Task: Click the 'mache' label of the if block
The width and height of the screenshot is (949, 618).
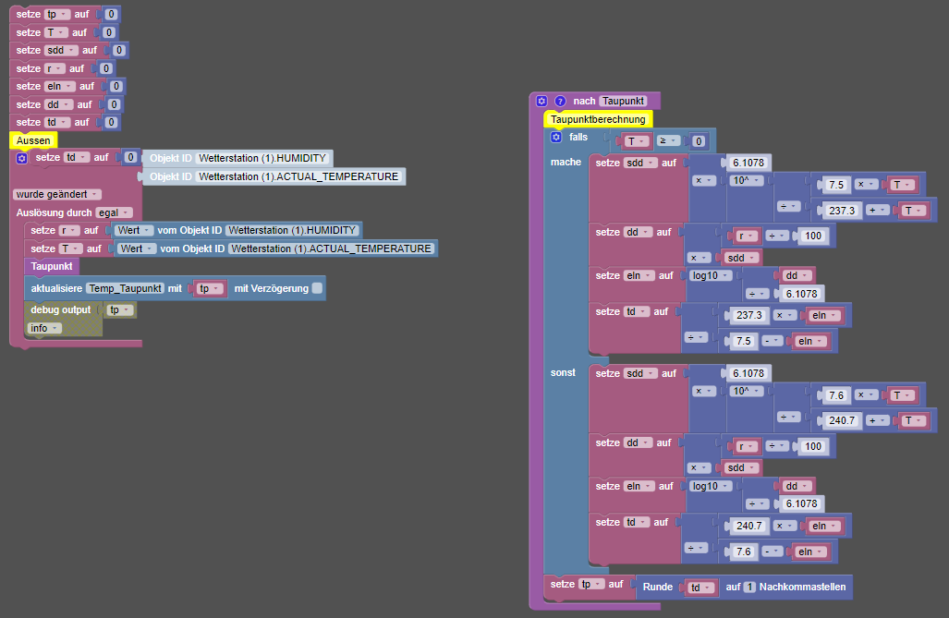Action: click(566, 163)
